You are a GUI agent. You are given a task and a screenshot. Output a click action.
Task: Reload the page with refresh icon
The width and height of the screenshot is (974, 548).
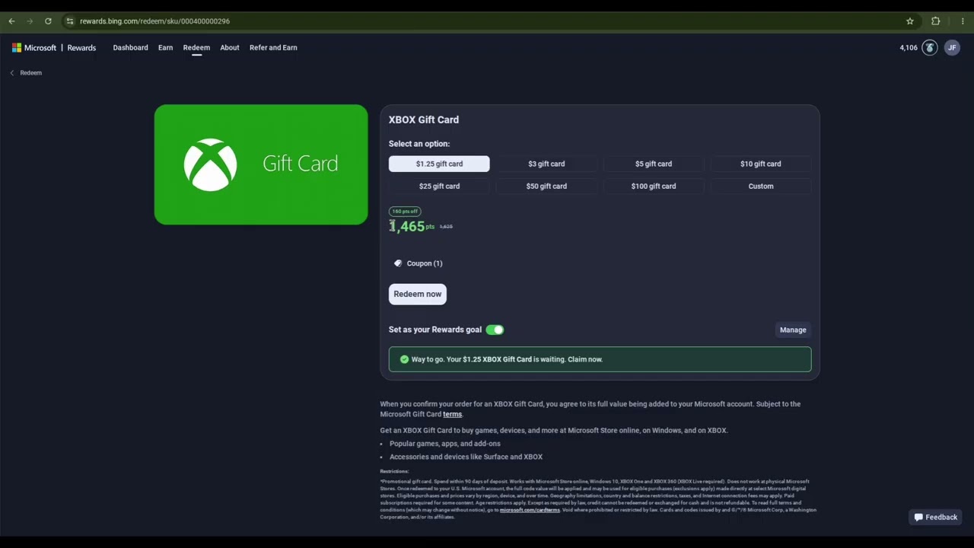(x=48, y=21)
